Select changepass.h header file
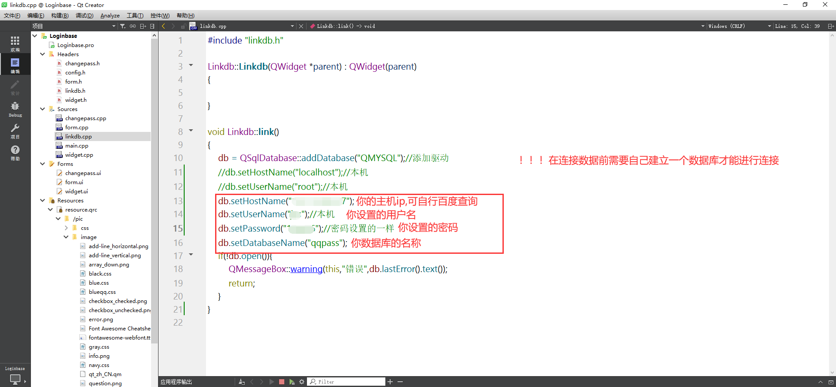 (82, 63)
